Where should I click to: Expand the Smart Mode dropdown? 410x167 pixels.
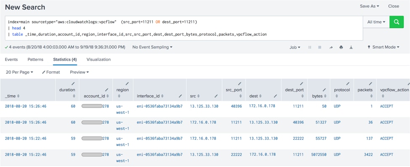pos(384,47)
